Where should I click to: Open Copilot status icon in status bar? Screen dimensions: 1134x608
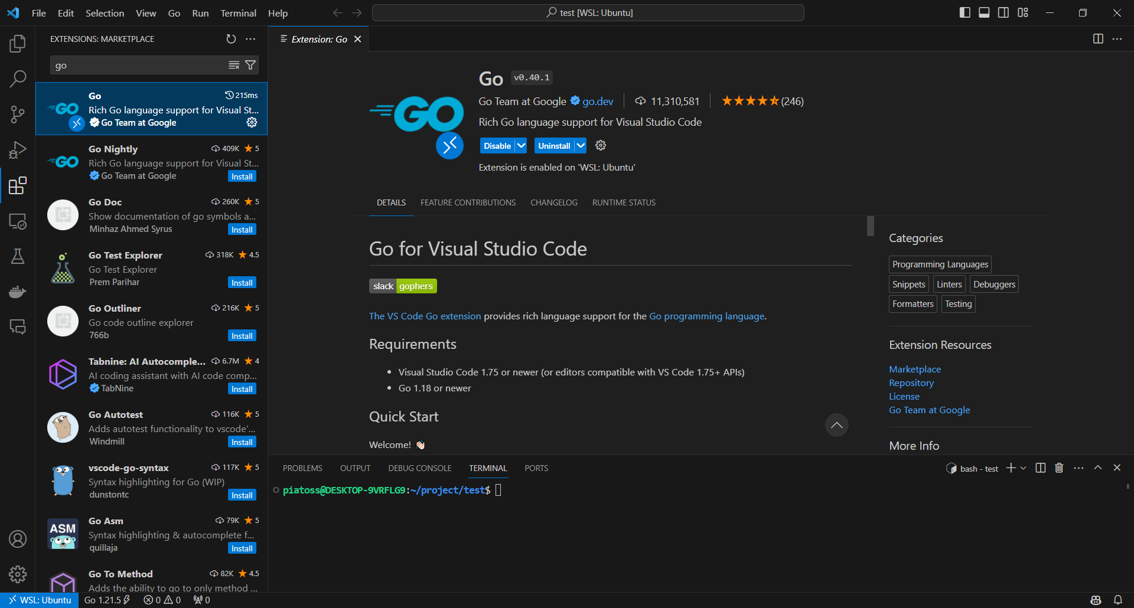click(x=1096, y=600)
